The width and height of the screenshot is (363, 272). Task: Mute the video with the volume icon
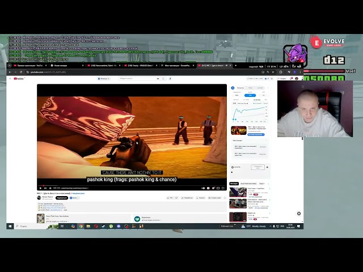pyautogui.click(x=50, y=188)
